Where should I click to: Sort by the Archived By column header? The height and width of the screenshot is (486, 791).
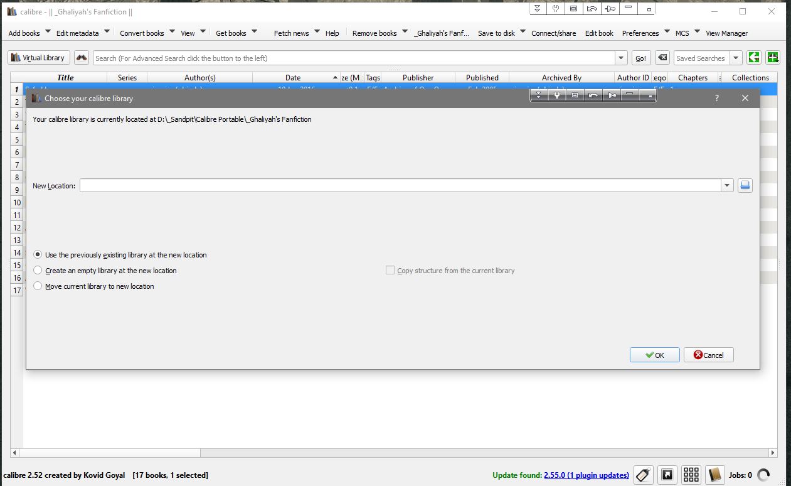(561, 78)
